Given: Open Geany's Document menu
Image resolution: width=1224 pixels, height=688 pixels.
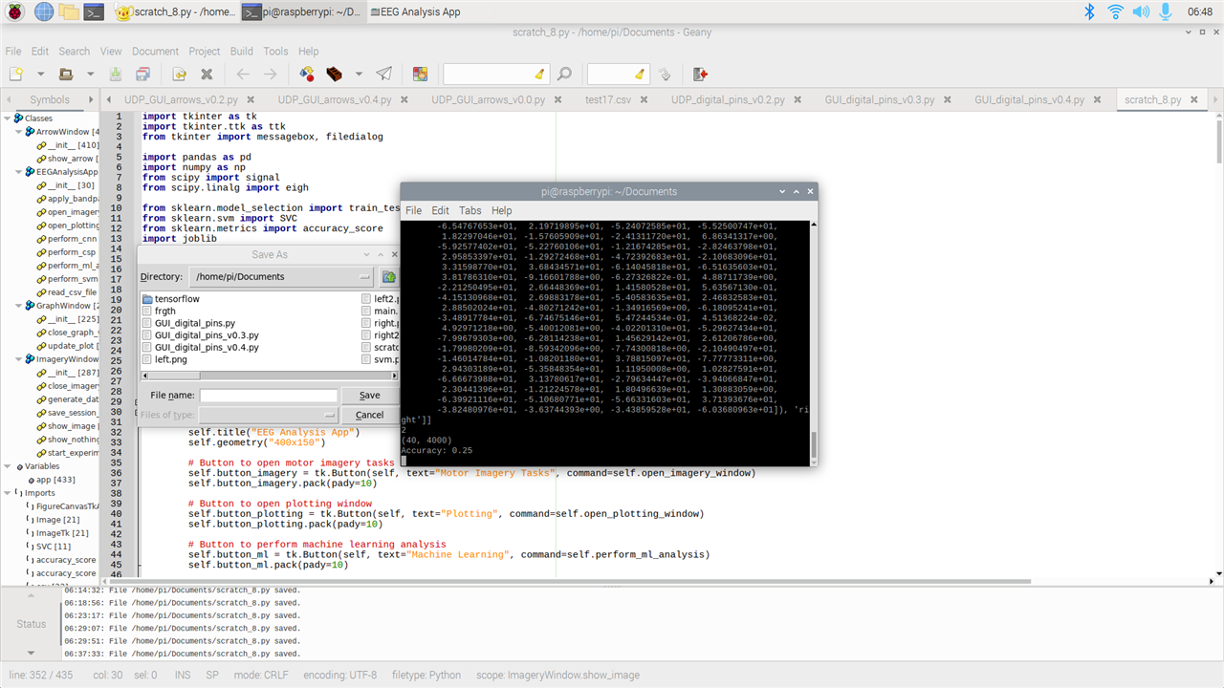Looking at the screenshot, I should point(155,51).
